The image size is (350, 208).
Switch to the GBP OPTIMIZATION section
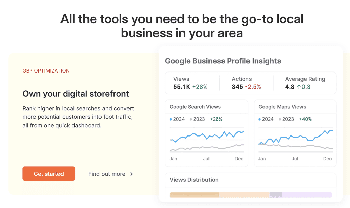46,70
